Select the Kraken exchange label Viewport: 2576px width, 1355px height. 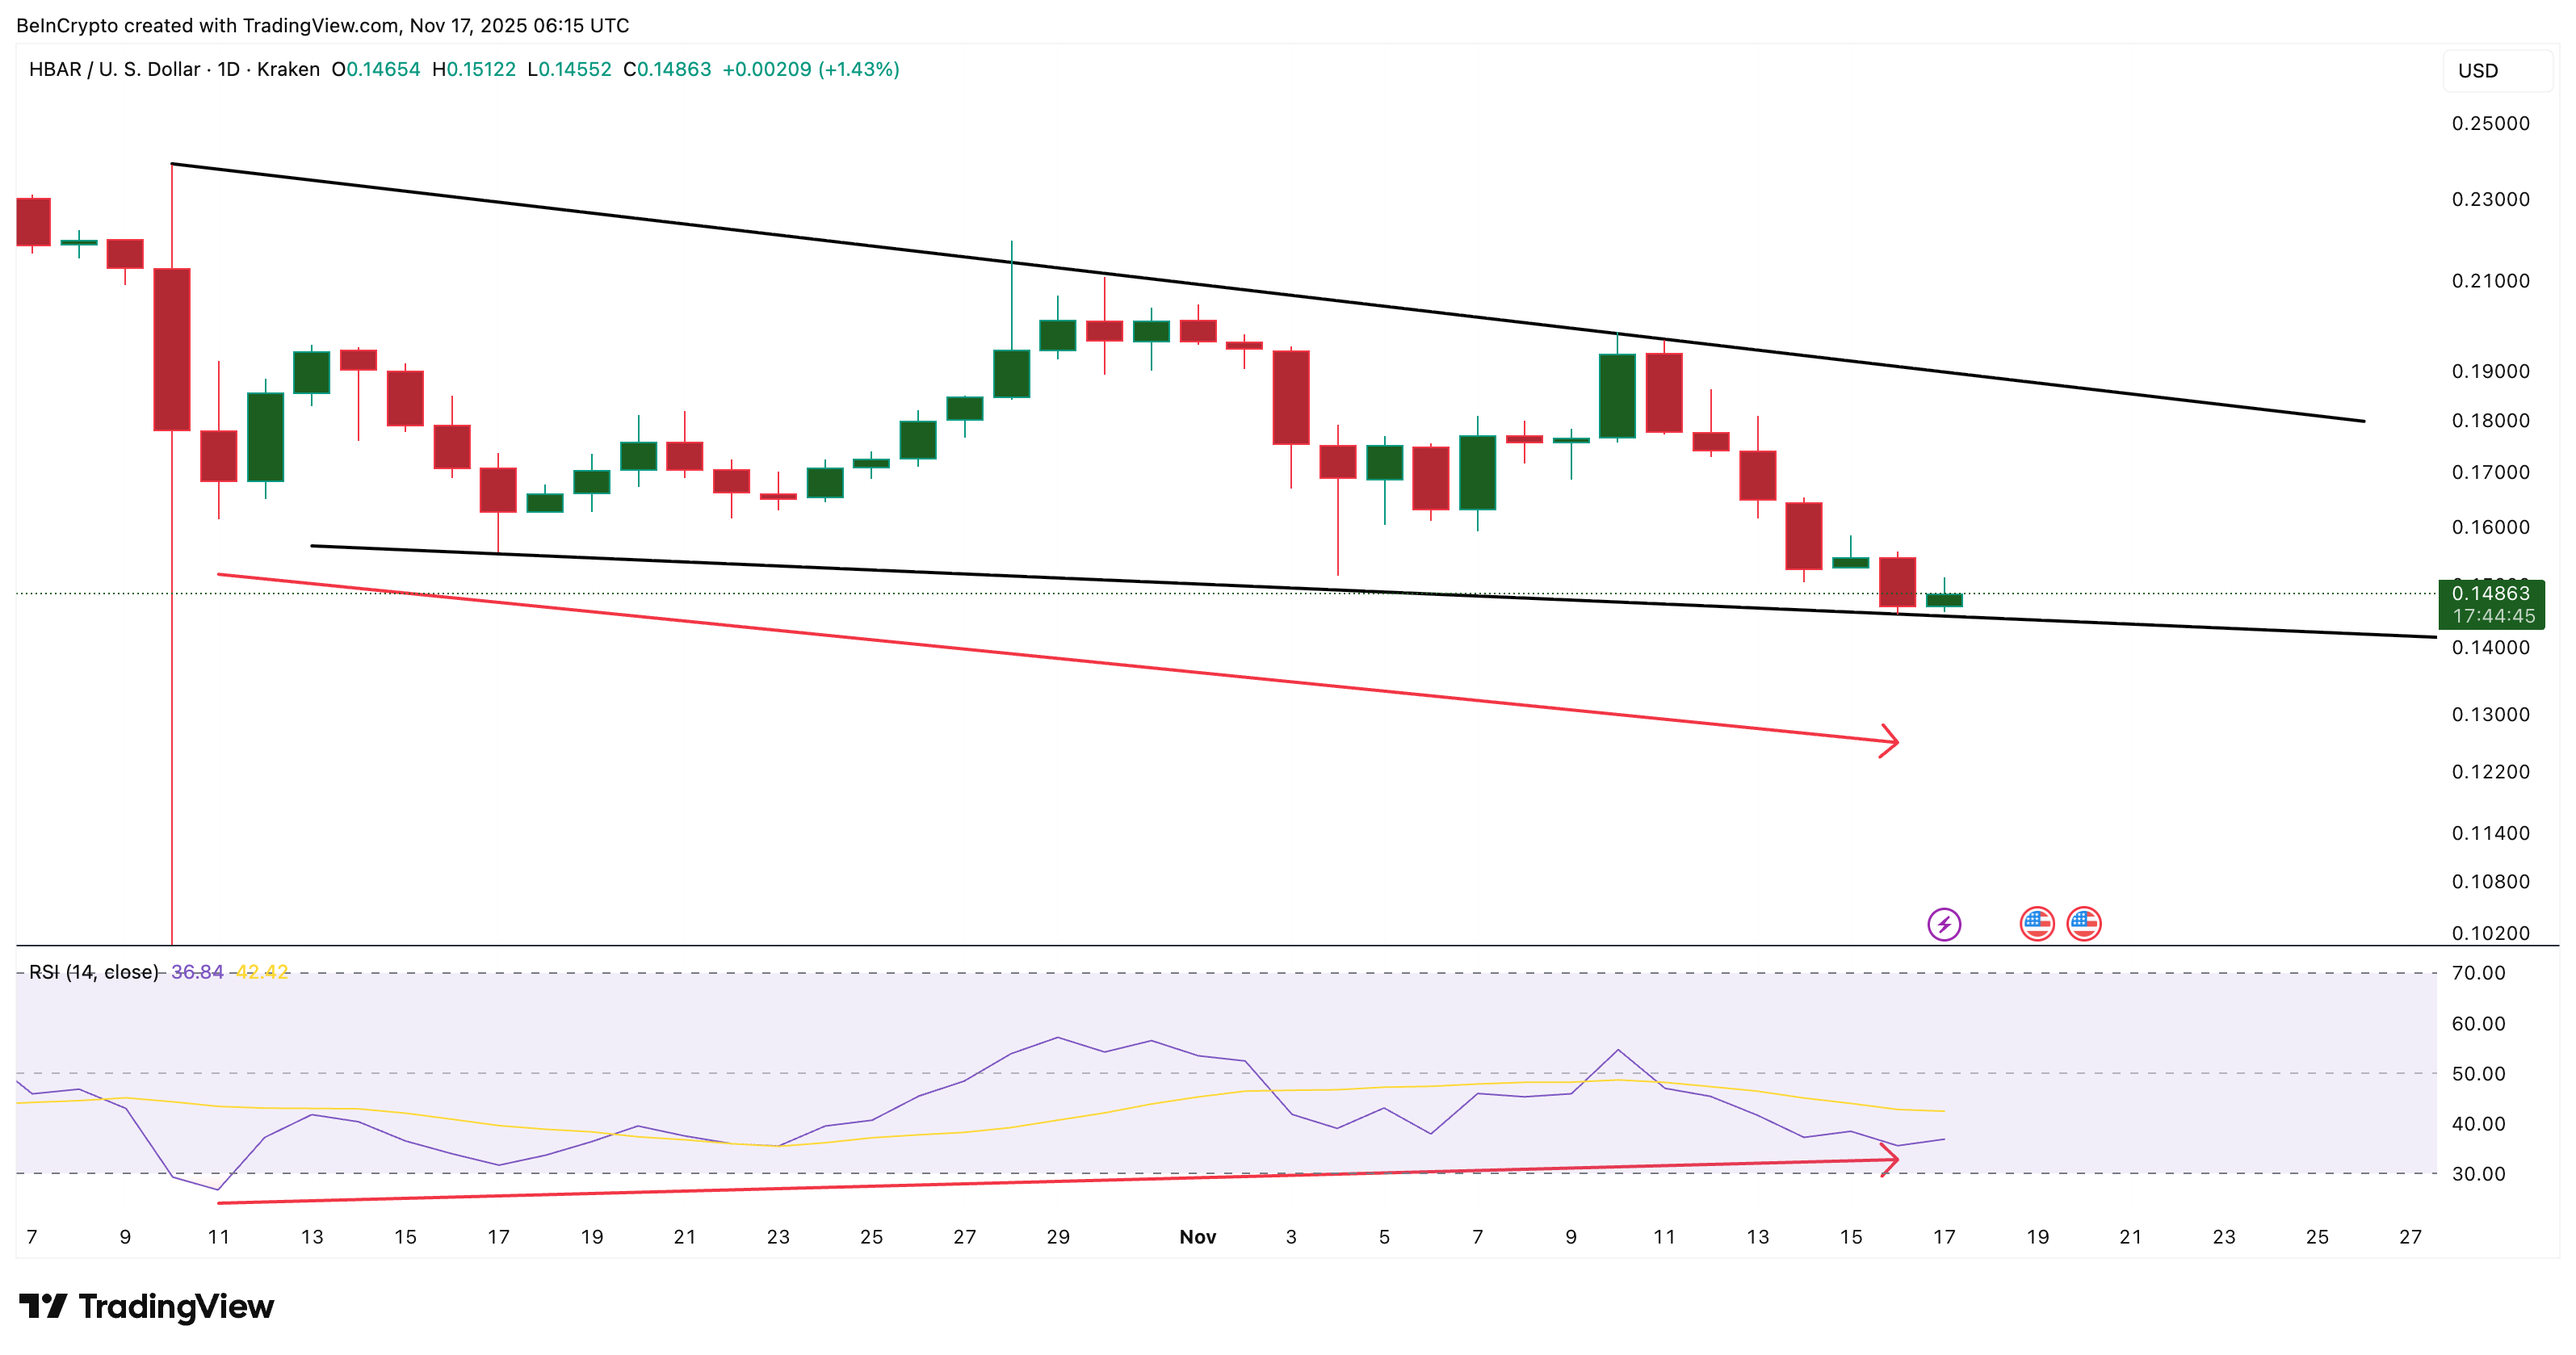pyautogui.click(x=289, y=70)
